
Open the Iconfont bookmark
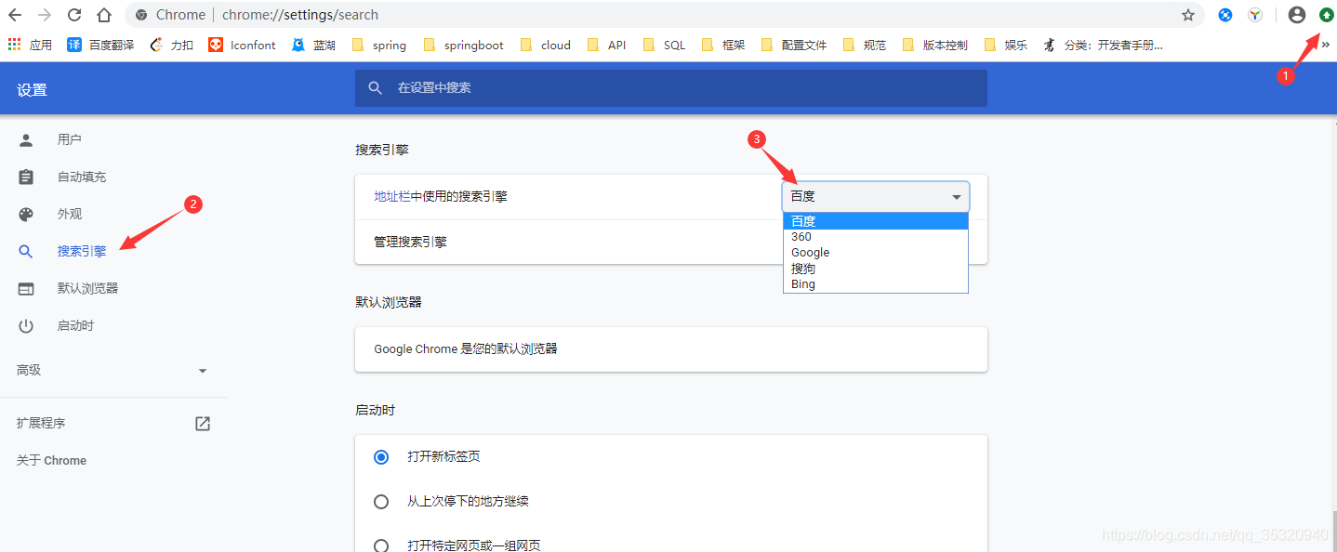tap(242, 45)
